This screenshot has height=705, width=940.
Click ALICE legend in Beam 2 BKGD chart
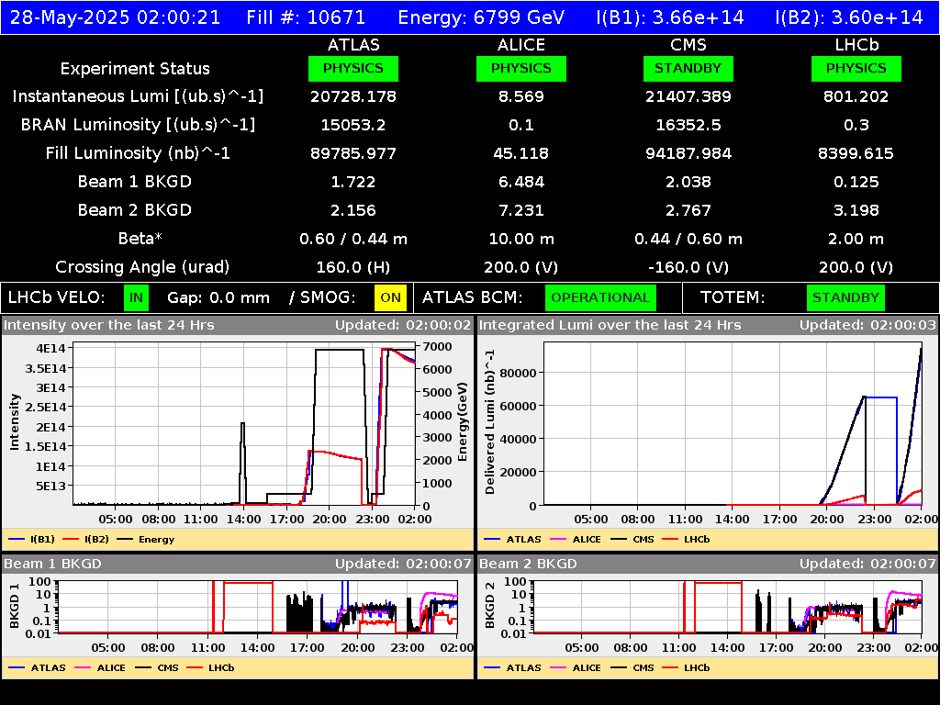(576, 667)
